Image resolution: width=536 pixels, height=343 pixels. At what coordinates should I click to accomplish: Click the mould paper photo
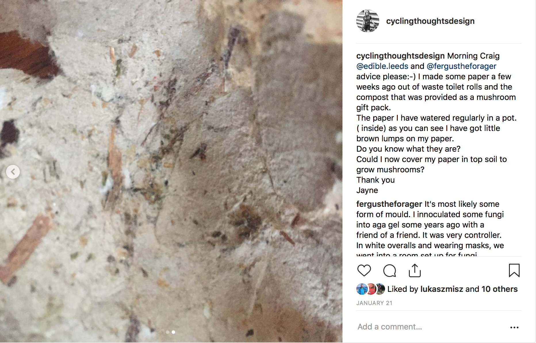click(171, 171)
